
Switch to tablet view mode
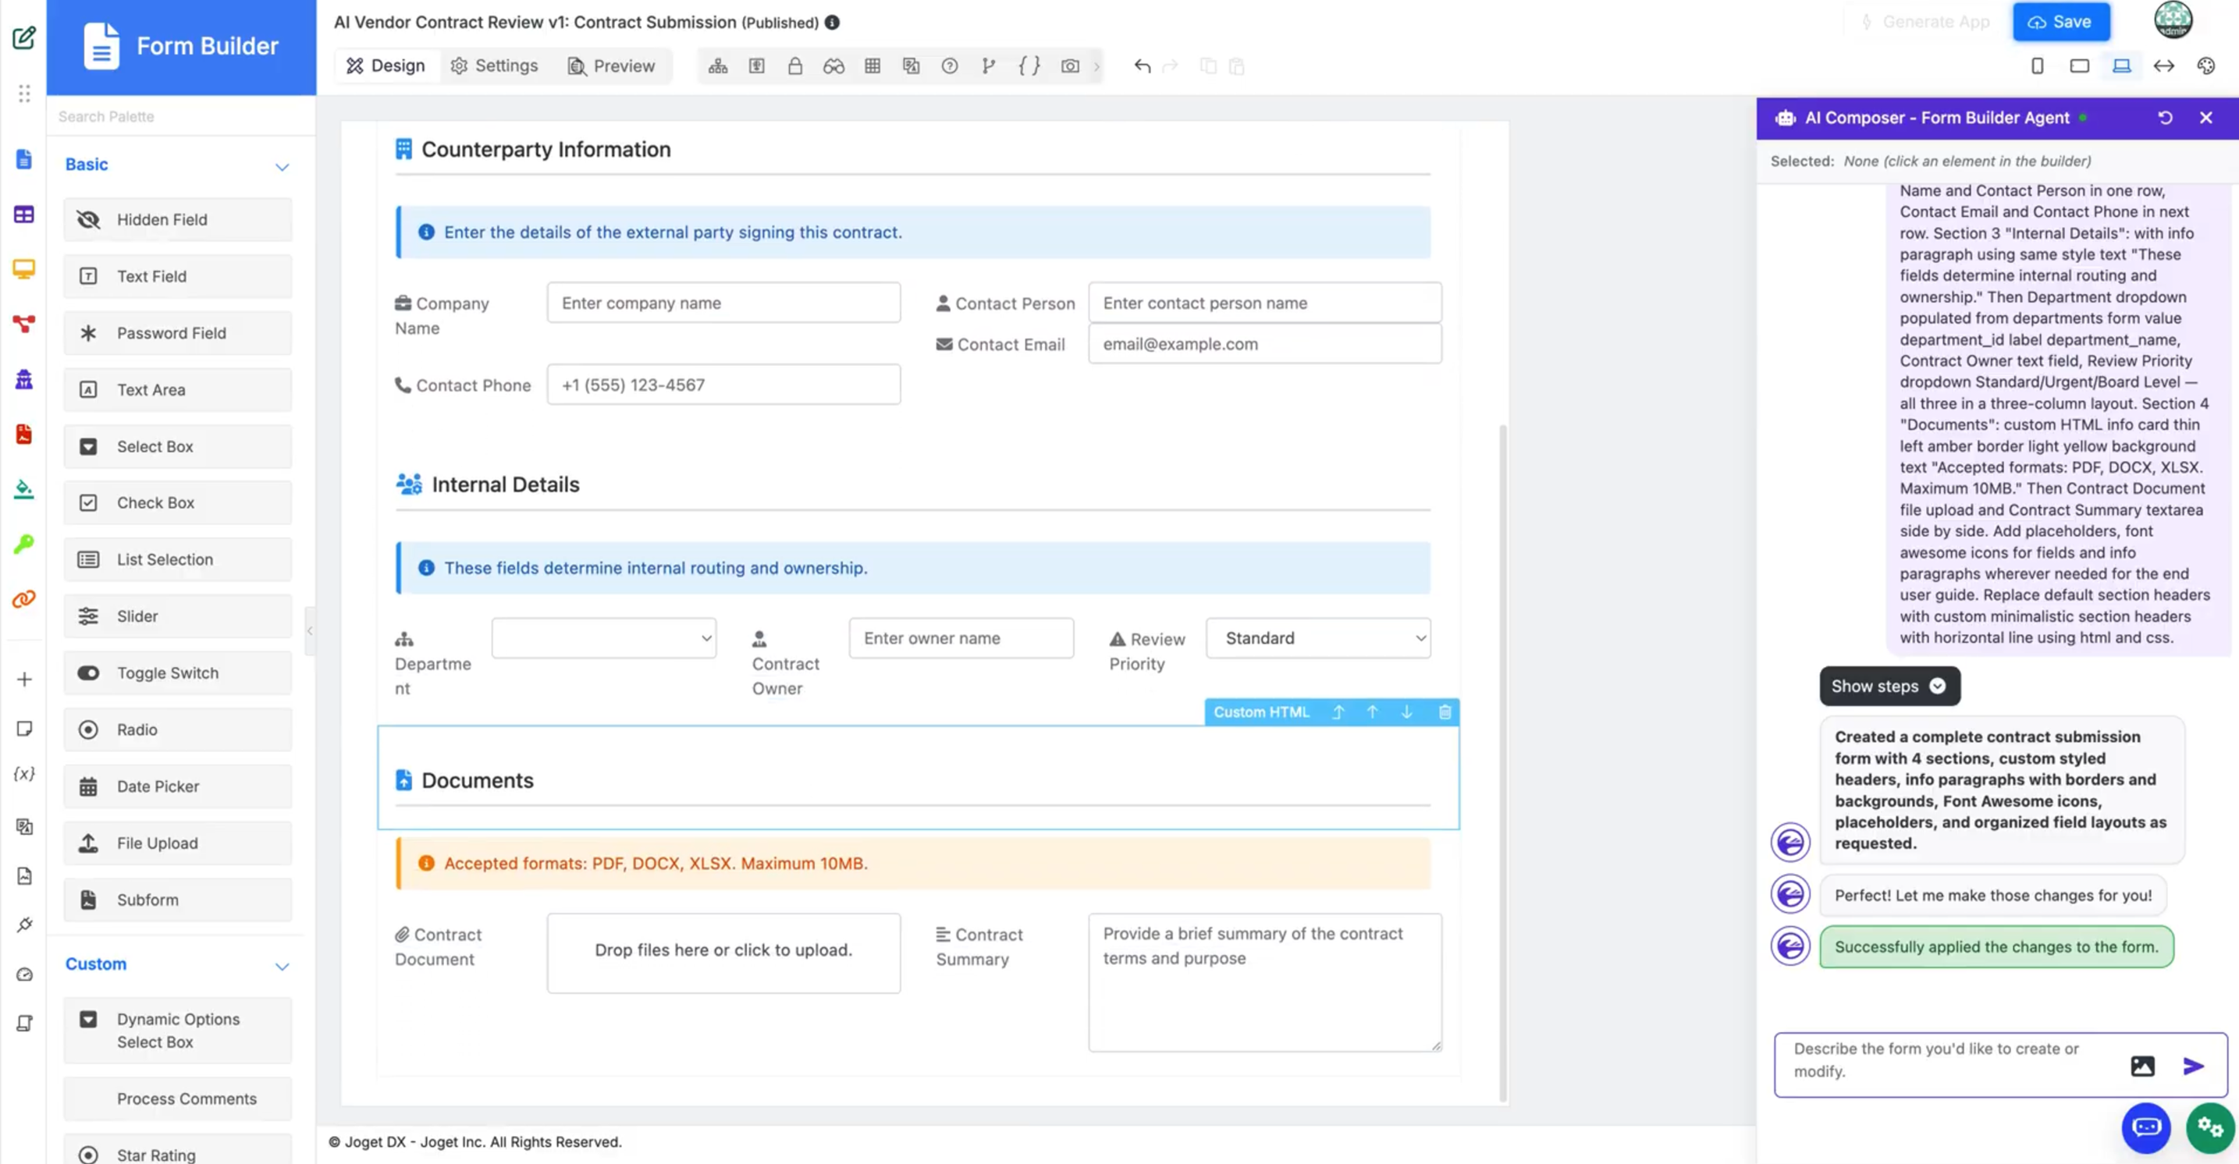click(2079, 66)
